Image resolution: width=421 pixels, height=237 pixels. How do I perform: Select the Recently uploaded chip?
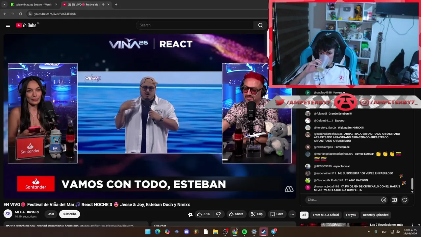376,215
